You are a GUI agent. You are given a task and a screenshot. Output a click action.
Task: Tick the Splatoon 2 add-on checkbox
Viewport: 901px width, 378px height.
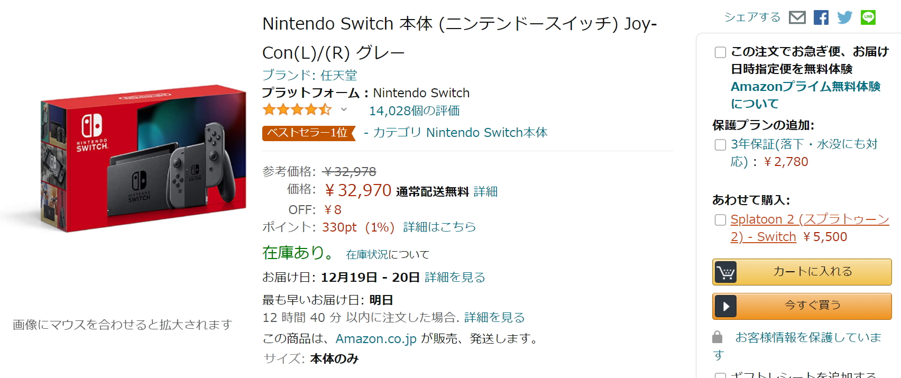720,220
